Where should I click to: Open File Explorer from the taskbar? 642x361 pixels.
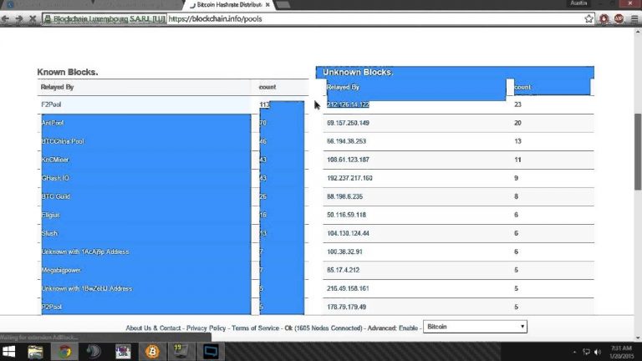[35, 352]
